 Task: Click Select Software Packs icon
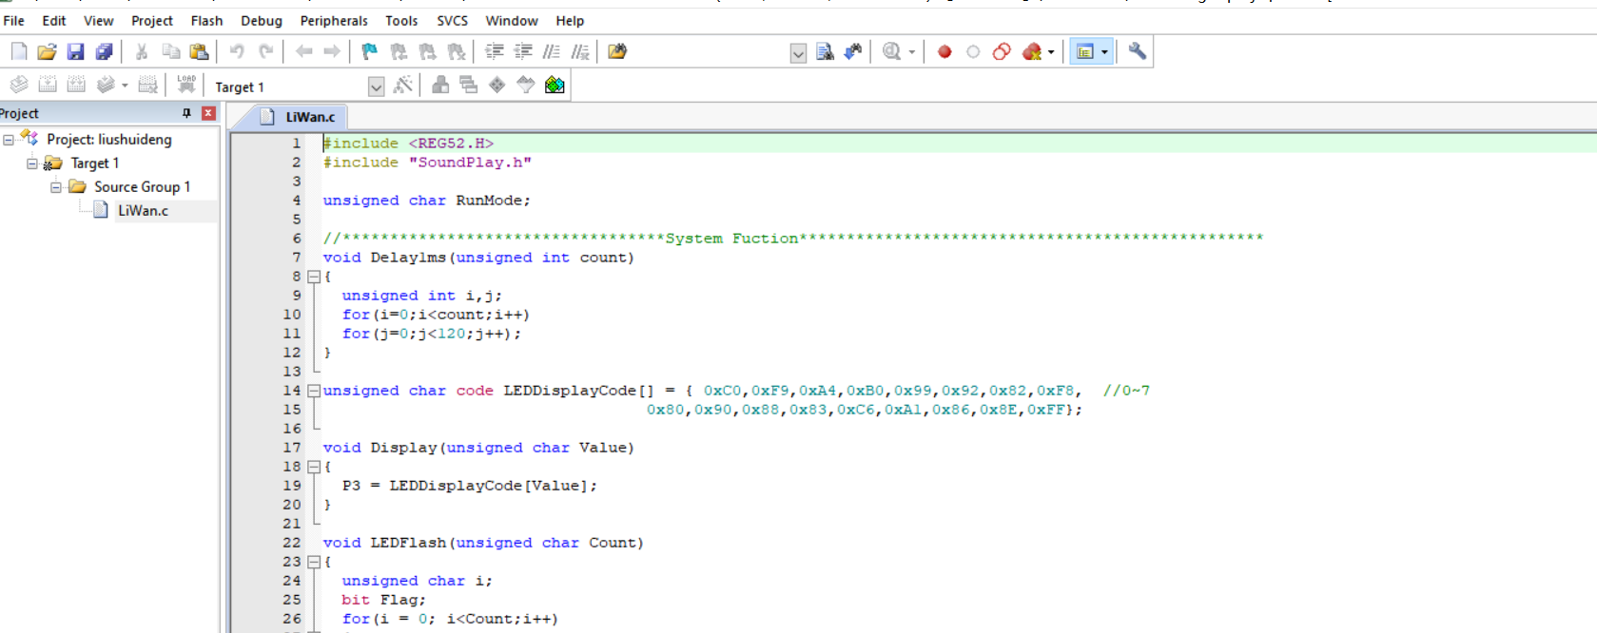pos(526,85)
